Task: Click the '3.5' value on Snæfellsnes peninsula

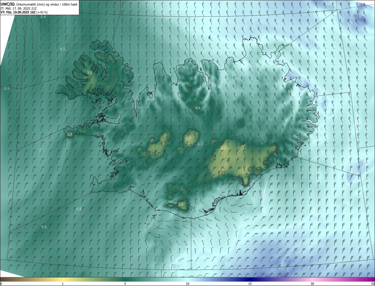Action: coord(69,134)
